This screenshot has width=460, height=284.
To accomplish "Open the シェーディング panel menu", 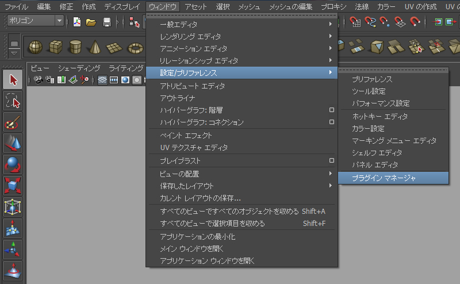I will coord(79,68).
